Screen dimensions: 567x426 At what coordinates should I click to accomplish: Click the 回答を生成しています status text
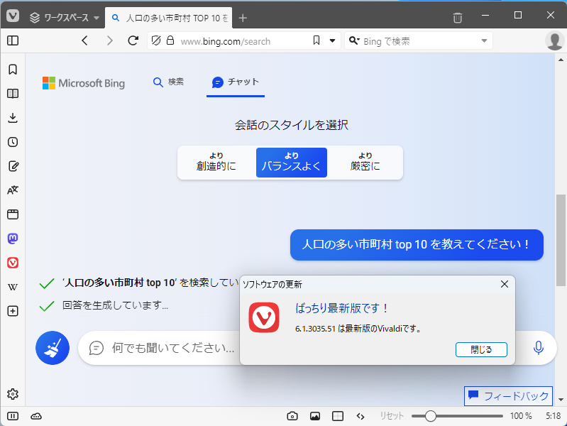click(115, 305)
